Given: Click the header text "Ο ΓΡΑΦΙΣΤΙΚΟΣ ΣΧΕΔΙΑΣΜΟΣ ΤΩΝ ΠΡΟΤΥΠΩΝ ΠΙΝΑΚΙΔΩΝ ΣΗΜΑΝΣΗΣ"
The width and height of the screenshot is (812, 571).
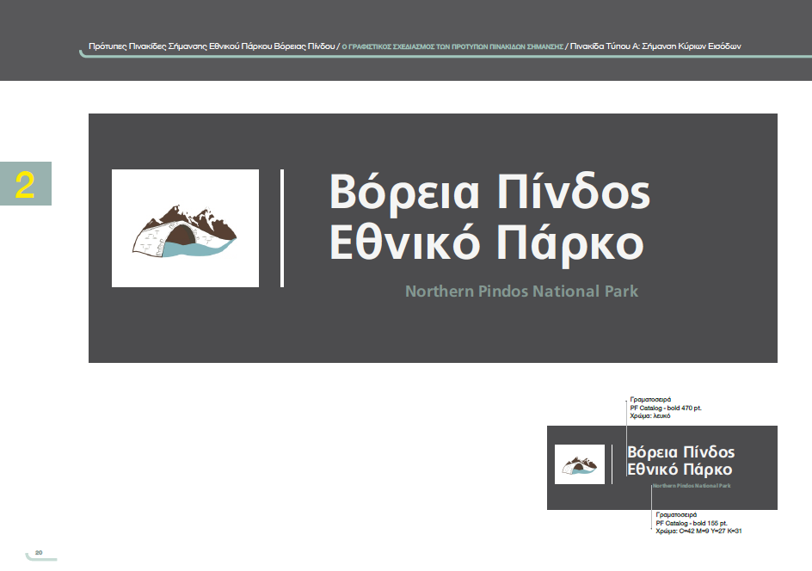Looking at the screenshot, I should [x=452, y=46].
